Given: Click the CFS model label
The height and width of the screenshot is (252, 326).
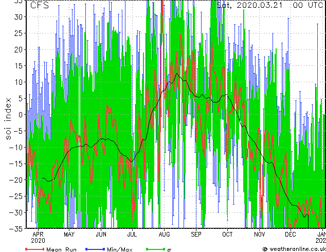Looking at the screenshot, I should pos(40,5).
